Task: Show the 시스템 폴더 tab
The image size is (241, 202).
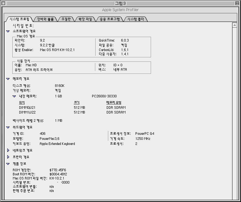Action: point(135,19)
